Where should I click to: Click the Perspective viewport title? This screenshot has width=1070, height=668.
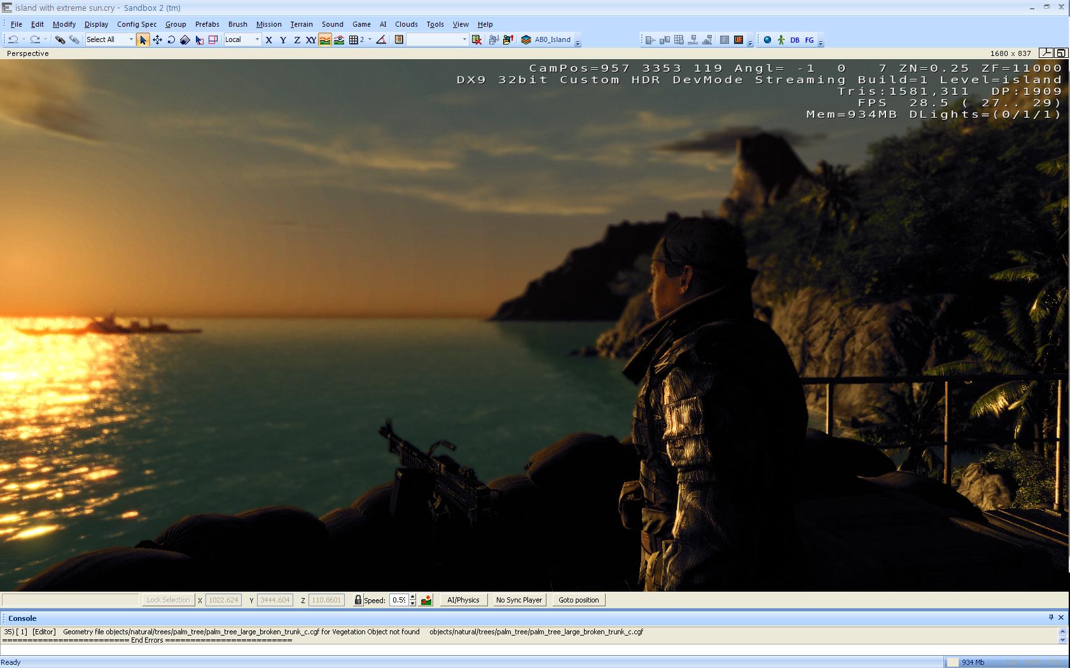click(x=28, y=53)
